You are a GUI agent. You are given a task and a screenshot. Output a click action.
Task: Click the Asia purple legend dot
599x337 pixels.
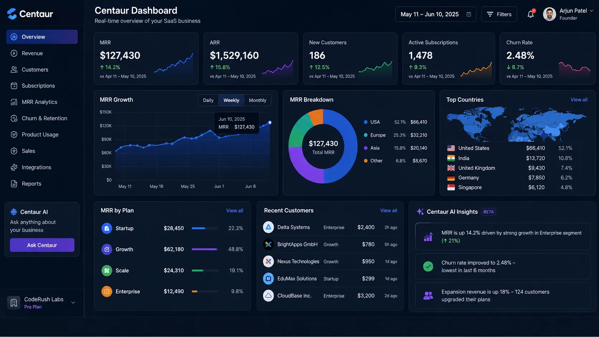[366, 148]
